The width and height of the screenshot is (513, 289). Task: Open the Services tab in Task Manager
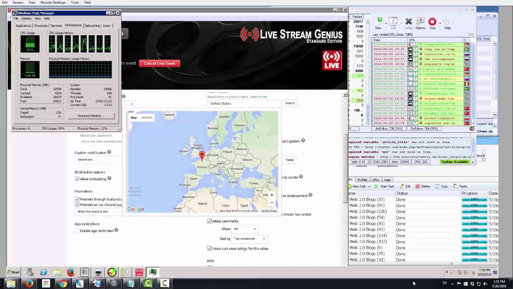click(x=56, y=26)
